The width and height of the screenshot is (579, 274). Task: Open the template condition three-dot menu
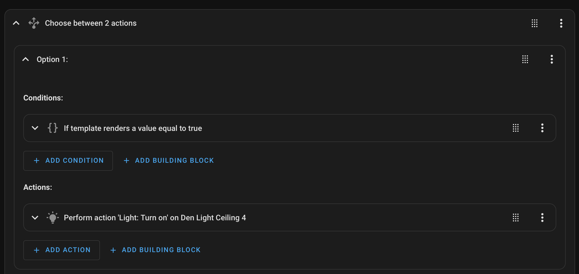pyautogui.click(x=542, y=128)
